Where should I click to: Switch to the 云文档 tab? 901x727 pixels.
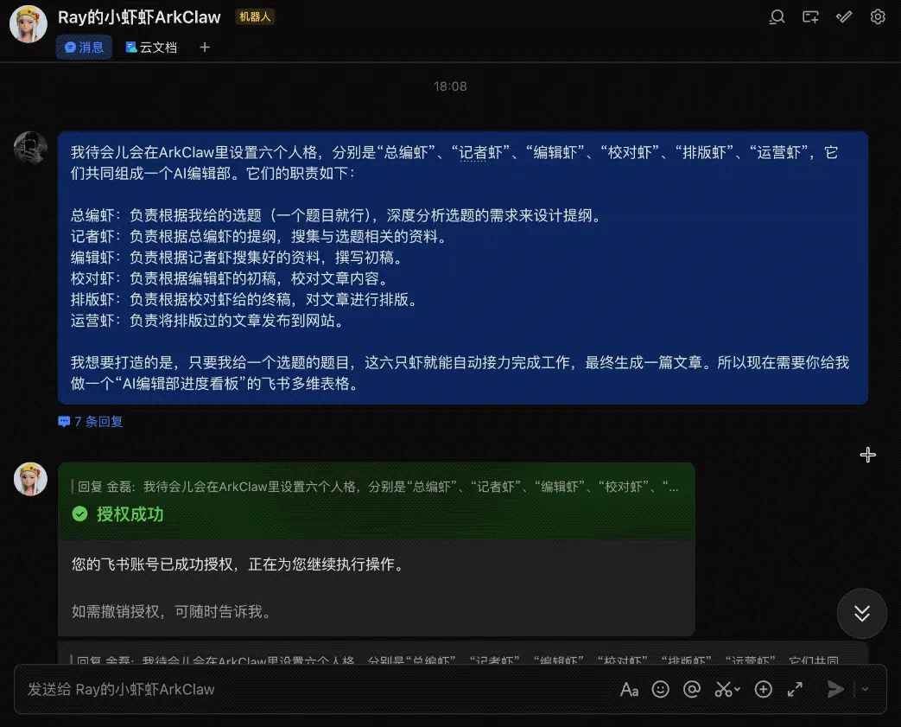point(151,47)
